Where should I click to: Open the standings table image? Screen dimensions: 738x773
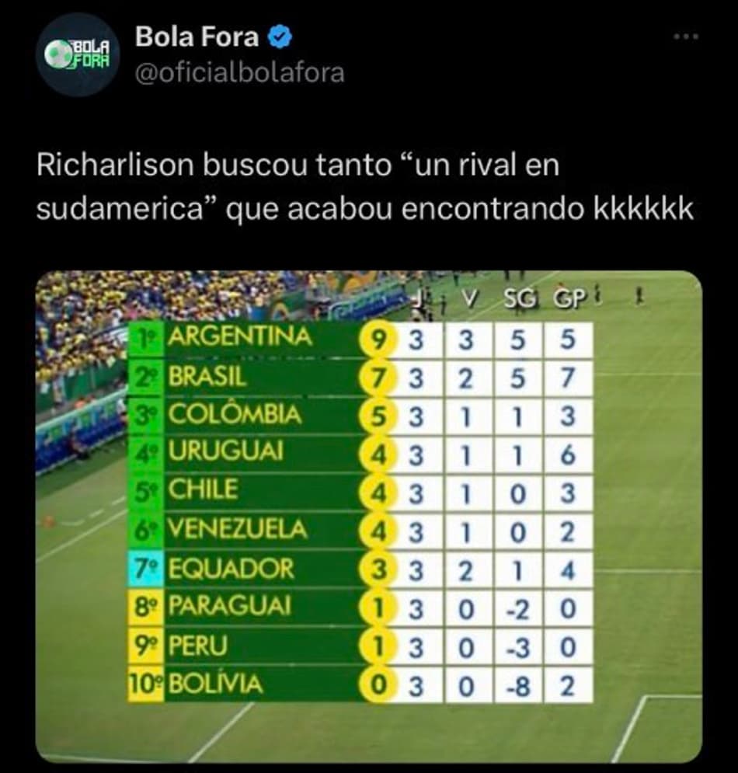369,516
